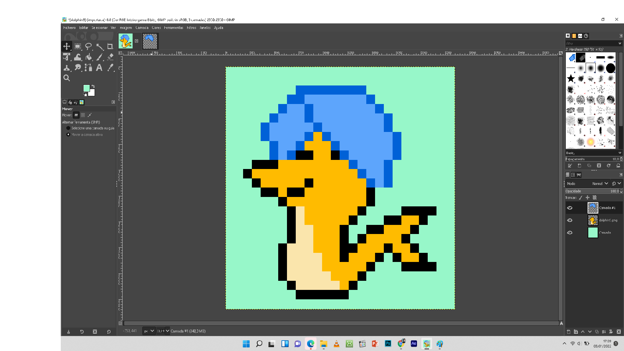The image size is (624, 351).
Task: Choose 'Selecione uma camada ou guia' option
Action: coord(68,128)
